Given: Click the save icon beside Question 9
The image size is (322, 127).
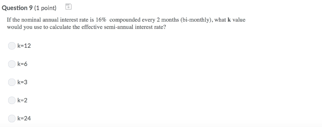Looking at the screenshot, I should (69, 6).
